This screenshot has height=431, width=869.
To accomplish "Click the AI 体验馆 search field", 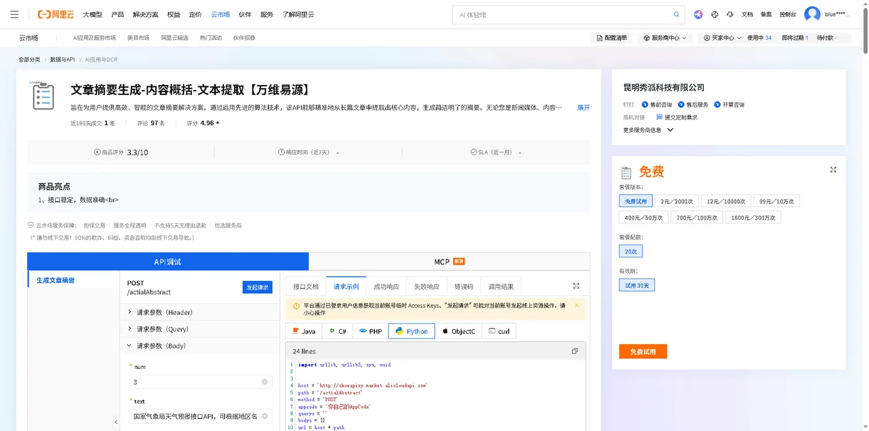I will tap(562, 14).
